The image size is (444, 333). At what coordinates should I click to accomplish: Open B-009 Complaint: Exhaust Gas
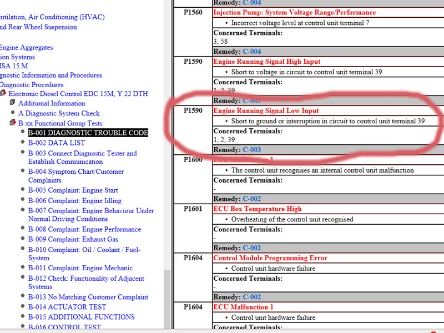73,239
